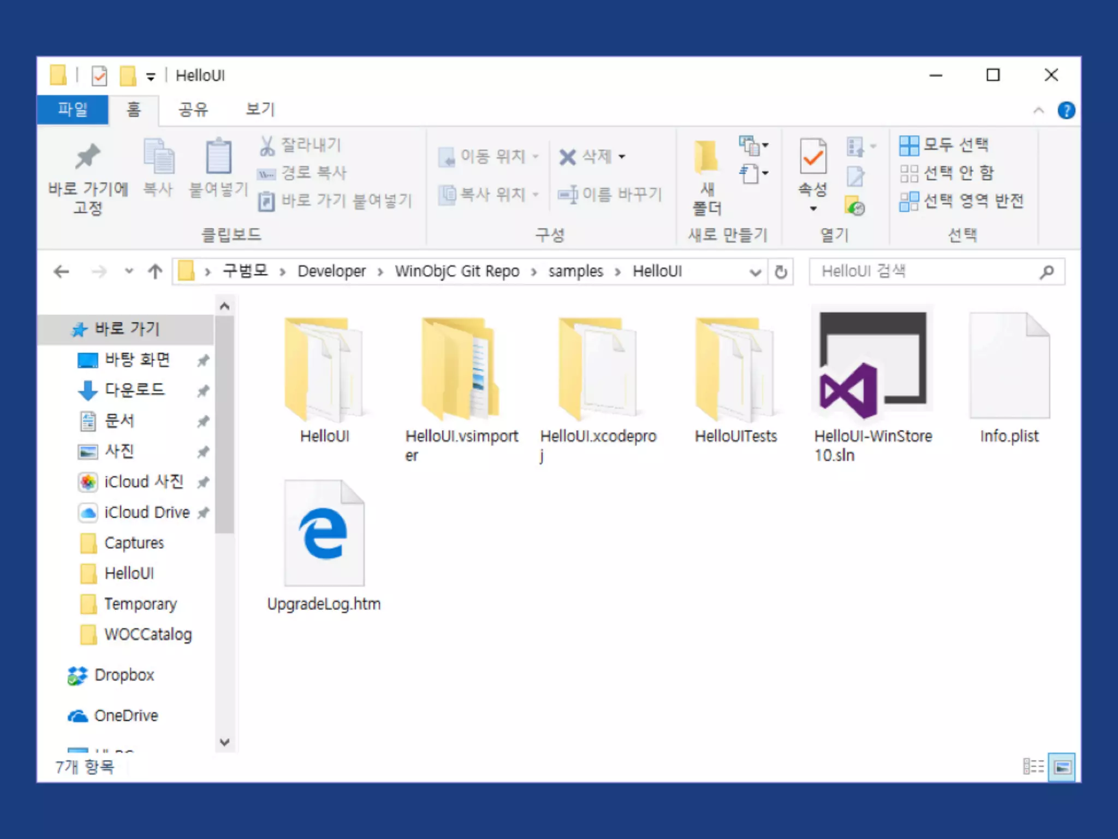Image resolution: width=1118 pixels, height=839 pixels.
Task: Click the New Folder icon
Action: pos(706,157)
